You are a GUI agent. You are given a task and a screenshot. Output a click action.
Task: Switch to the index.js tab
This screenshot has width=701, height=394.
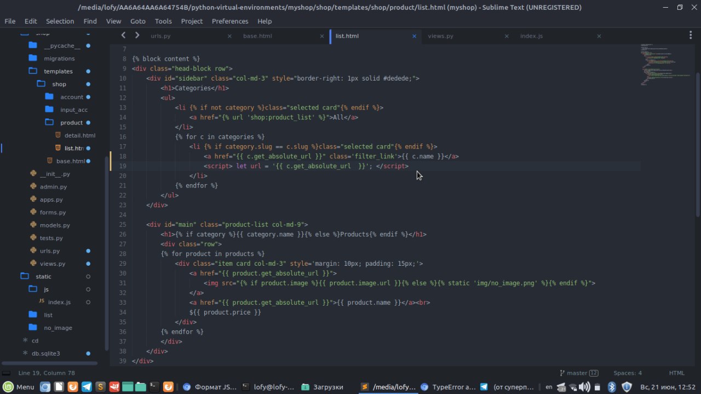click(531, 36)
